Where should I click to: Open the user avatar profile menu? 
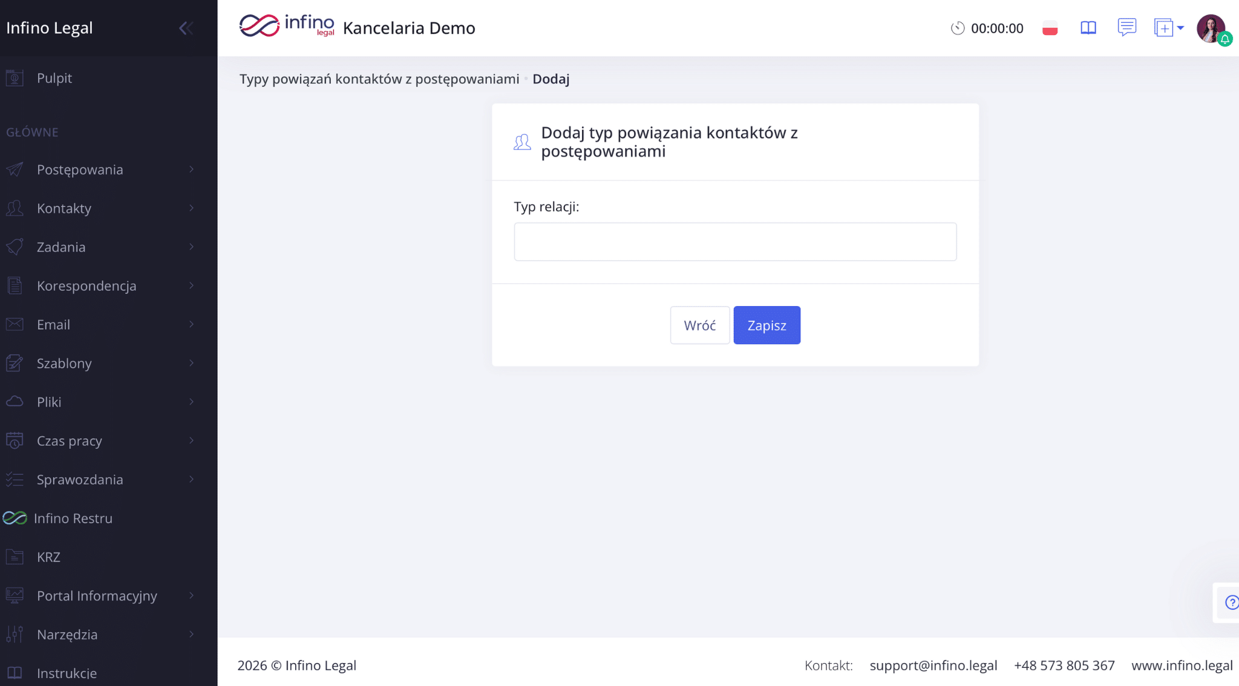[1211, 28]
